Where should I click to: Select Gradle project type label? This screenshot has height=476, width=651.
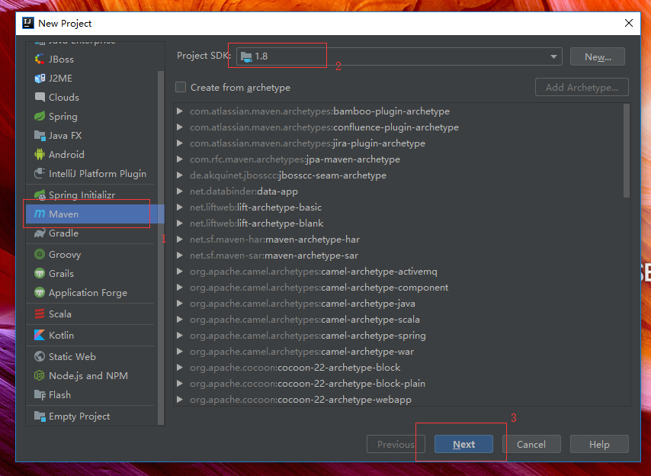63,233
